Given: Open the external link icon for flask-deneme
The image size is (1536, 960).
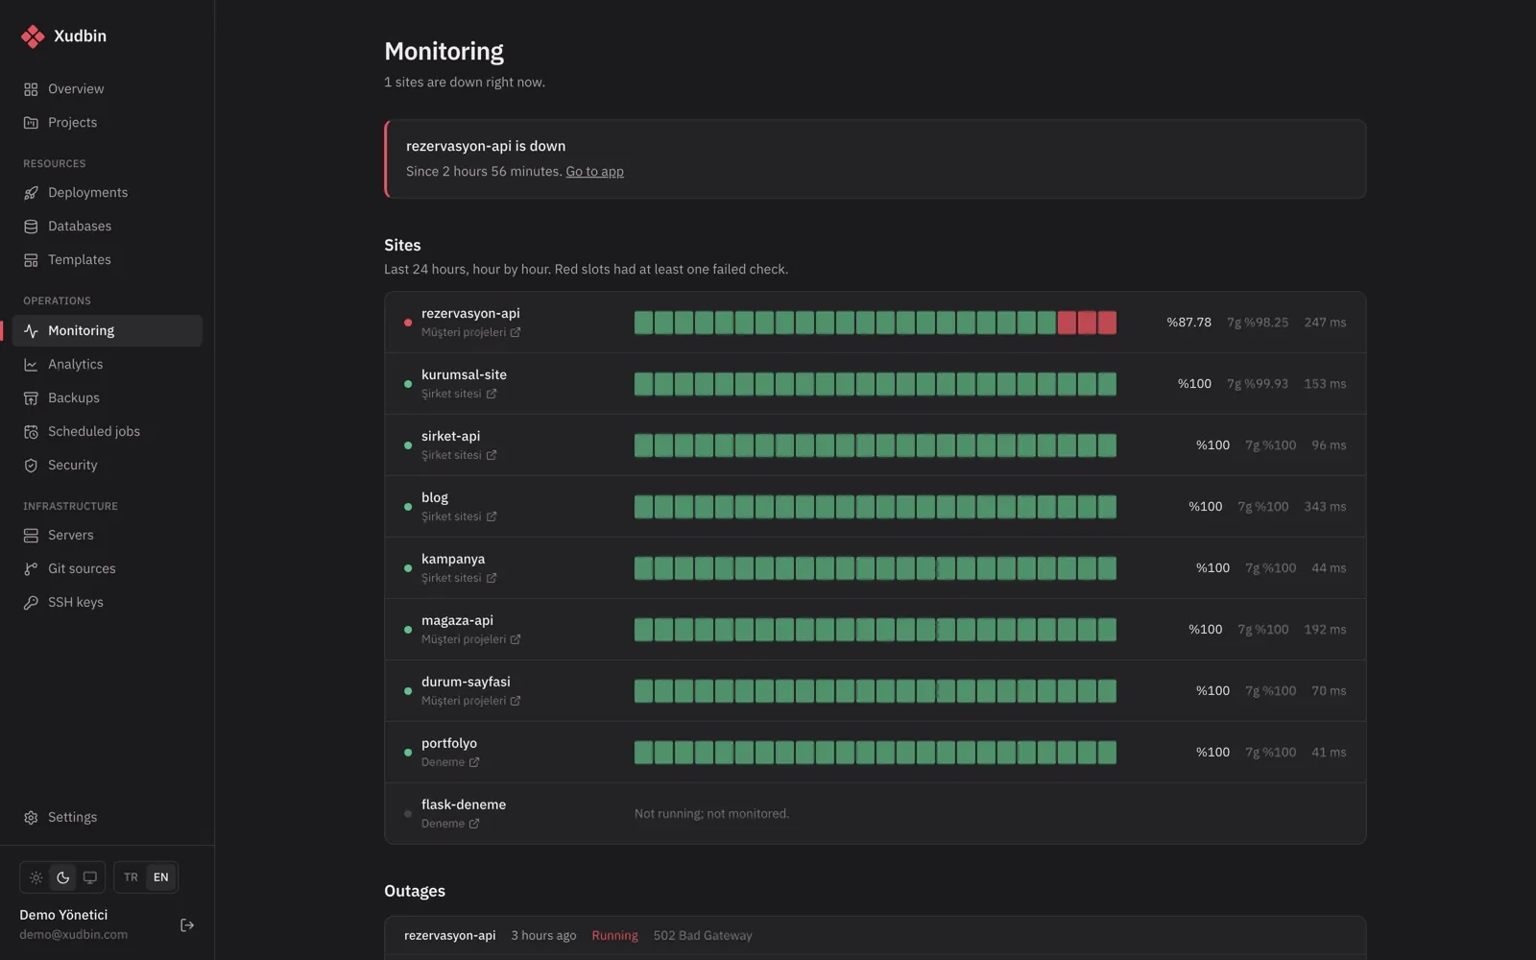Looking at the screenshot, I should tap(474, 825).
